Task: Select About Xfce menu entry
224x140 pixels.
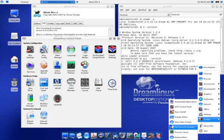Action: 209,126
